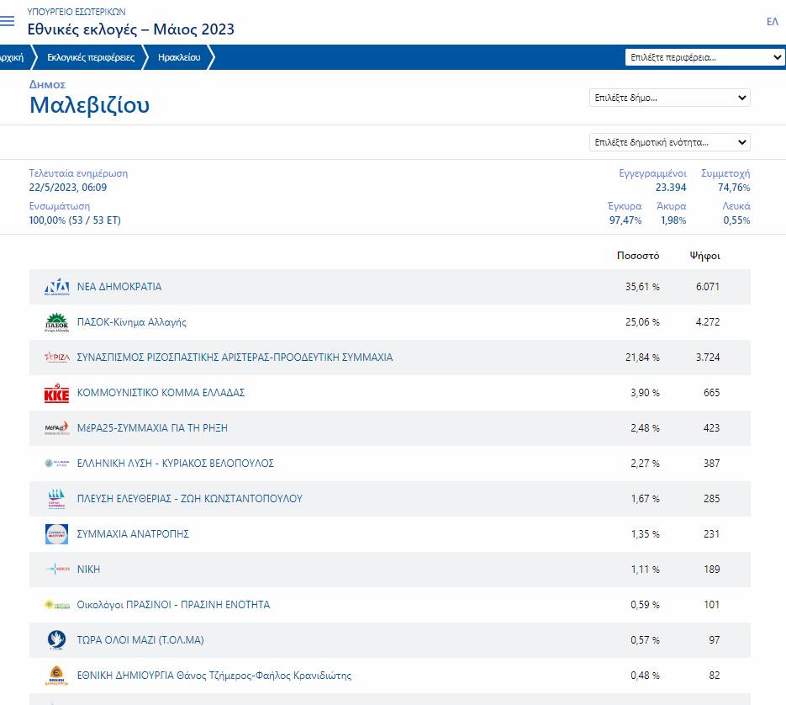786x705 pixels.
Task: Click the Πλεύση Ελευθερίας party logo
Action: pos(56,499)
